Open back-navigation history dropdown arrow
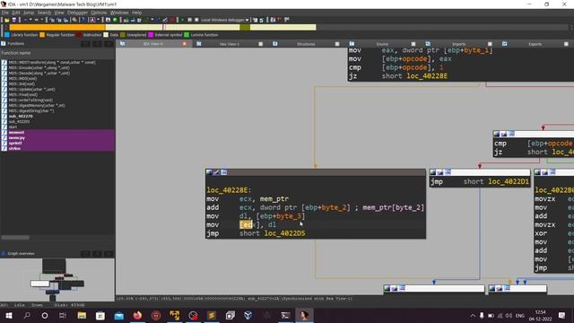 click(30, 20)
